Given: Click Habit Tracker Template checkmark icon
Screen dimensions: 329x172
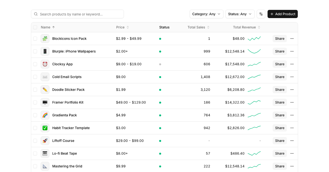Looking at the screenshot, I should [45, 128].
